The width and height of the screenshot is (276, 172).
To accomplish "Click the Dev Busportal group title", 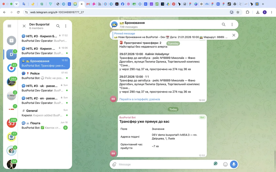I will (39, 24).
